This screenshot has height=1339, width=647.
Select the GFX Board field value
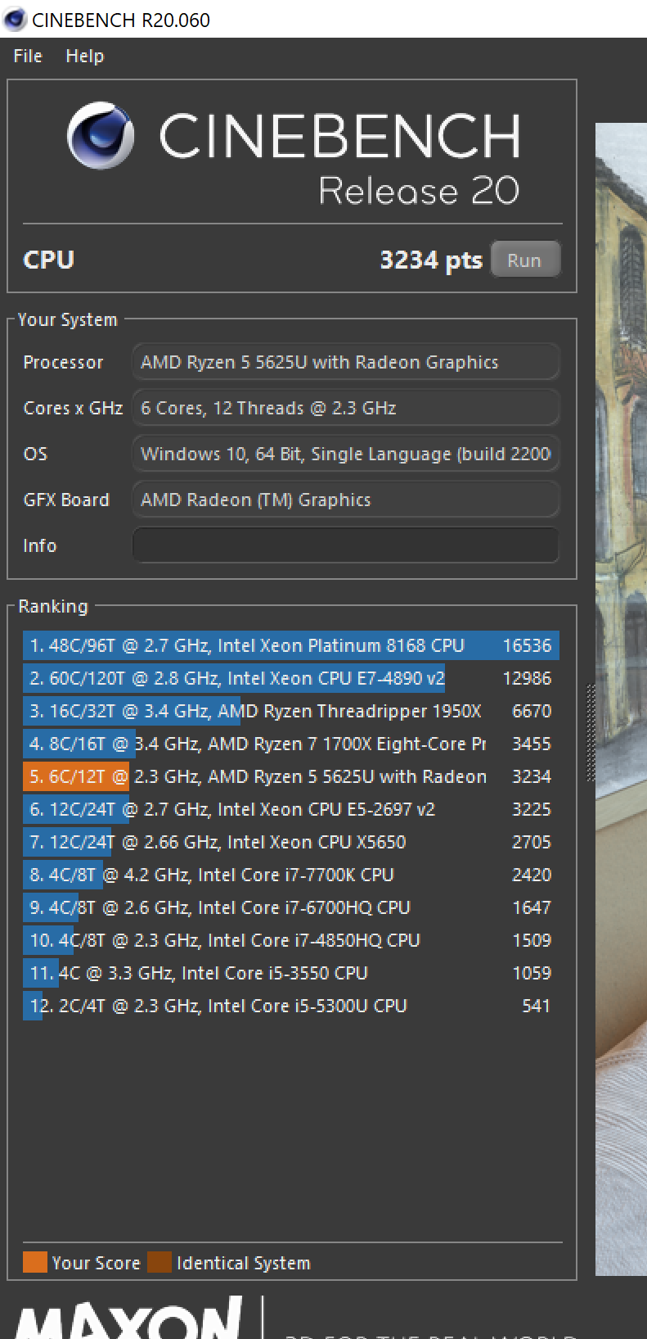point(346,500)
